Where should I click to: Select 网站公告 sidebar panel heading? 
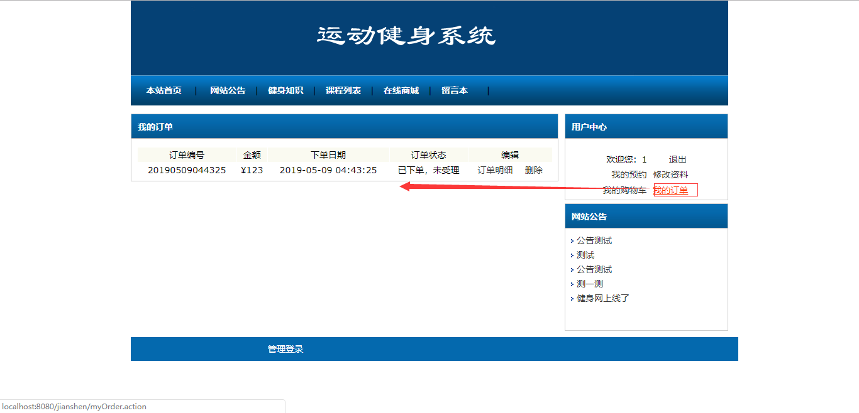pos(589,217)
